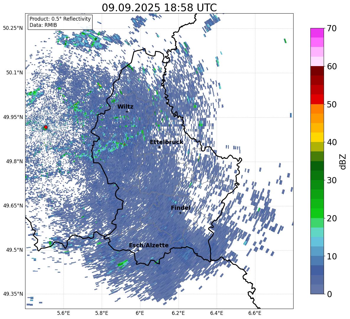The height and width of the screenshot is (319, 350).
Task: Click the green echo south of Esch/Alzette
Action: [123, 263]
